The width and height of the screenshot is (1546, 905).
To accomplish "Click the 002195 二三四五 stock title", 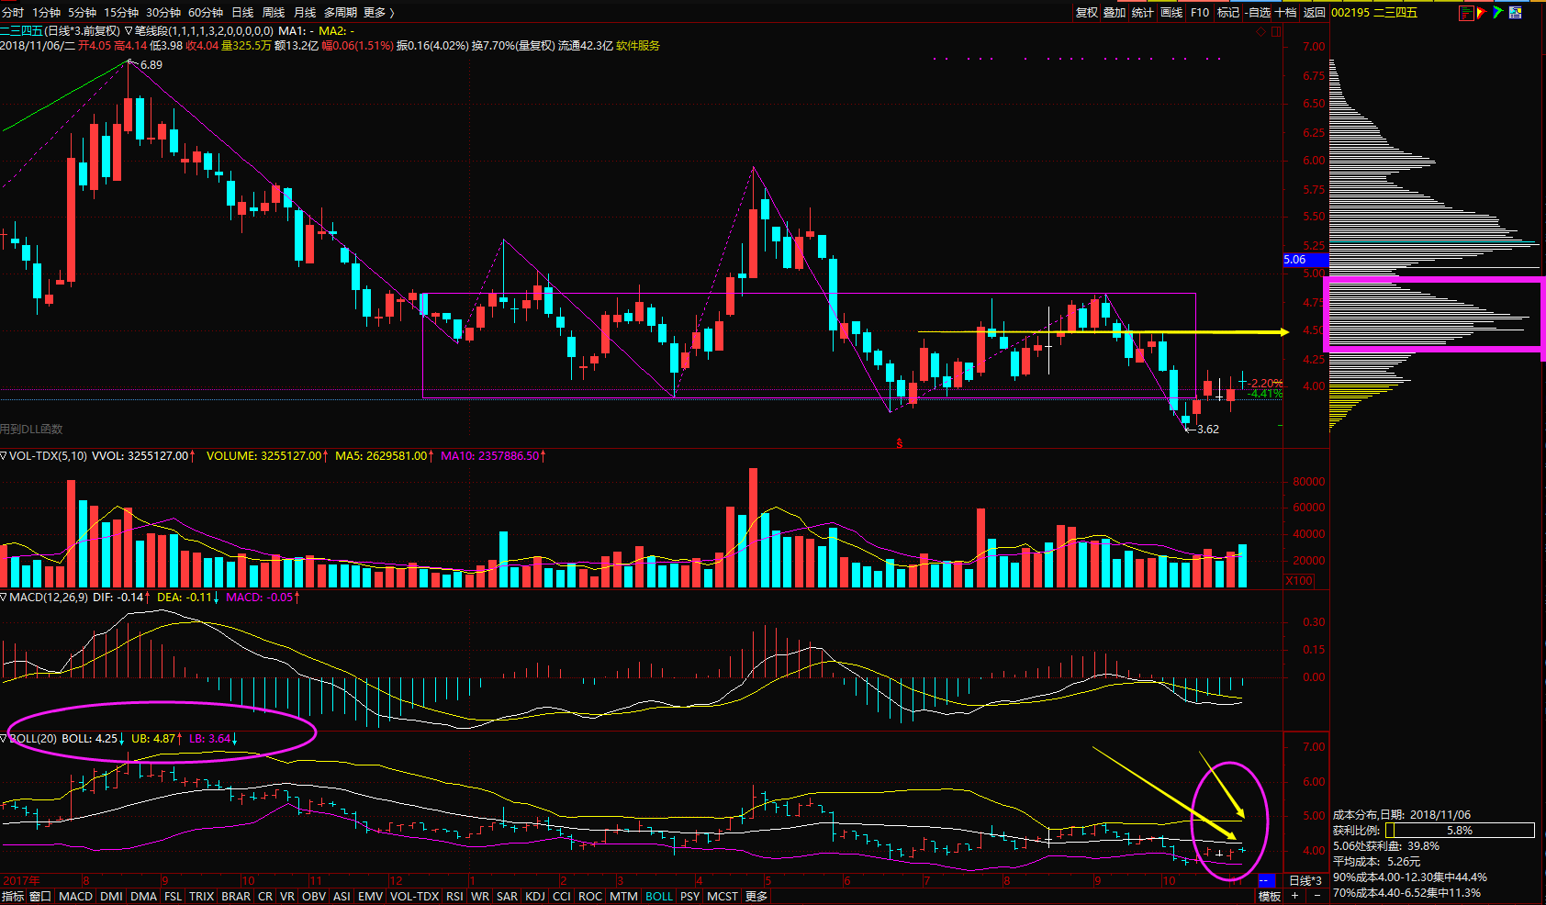I will (x=1374, y=12).
